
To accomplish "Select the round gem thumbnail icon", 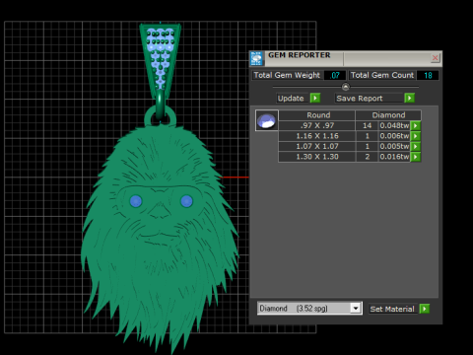I will click(x=267, y=120).
